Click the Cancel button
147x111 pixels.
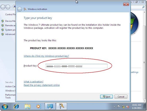pyautogui.click(x=121, y=97)
